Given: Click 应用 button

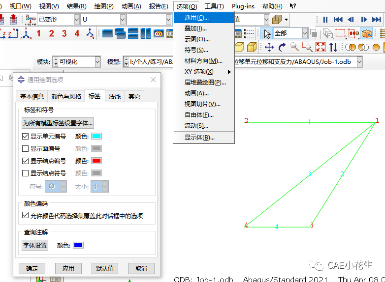Looking at the screenshot, I should tap(68, 269).
